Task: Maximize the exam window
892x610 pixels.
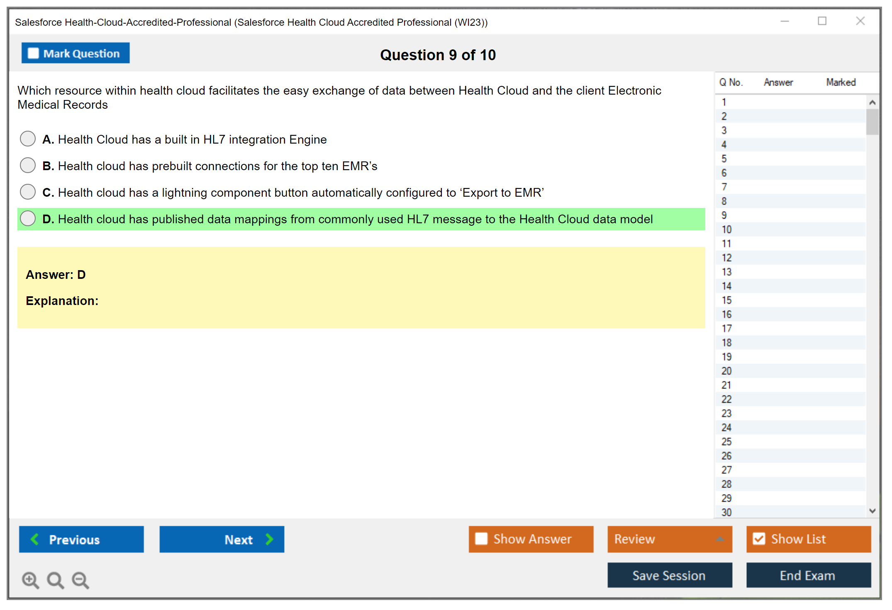Action: point(822,21)
